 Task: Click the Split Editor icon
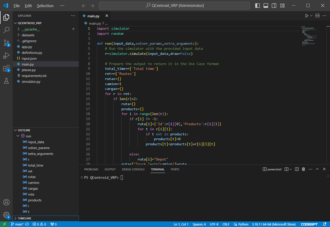(x=317, y=16)
